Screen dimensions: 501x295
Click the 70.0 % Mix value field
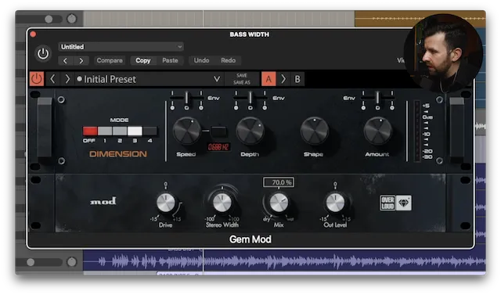[x=279, y=182]
